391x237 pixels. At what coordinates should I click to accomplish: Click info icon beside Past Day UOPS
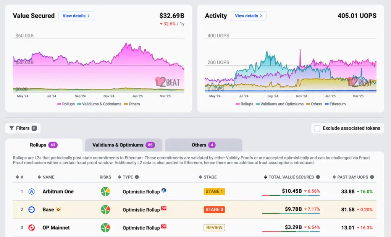click(x=372, y=177)
